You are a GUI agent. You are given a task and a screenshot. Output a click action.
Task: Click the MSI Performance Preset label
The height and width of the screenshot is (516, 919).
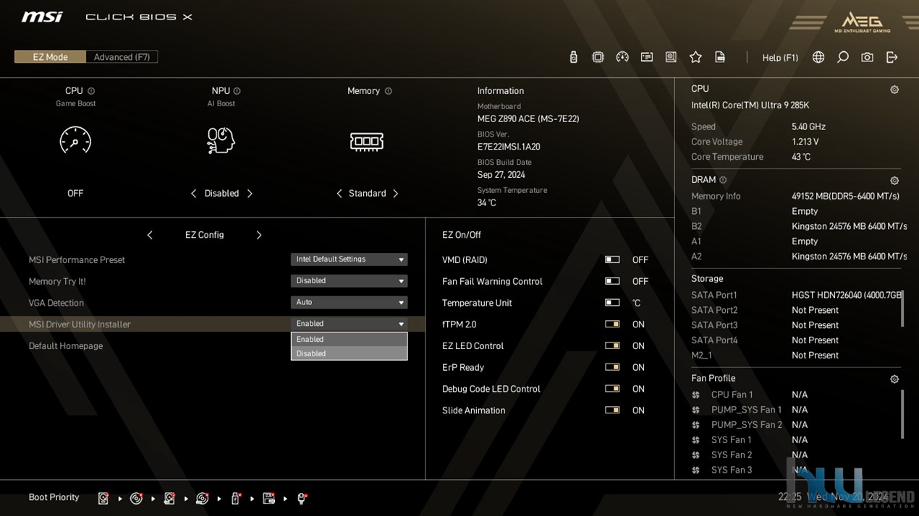coord(77,259)
